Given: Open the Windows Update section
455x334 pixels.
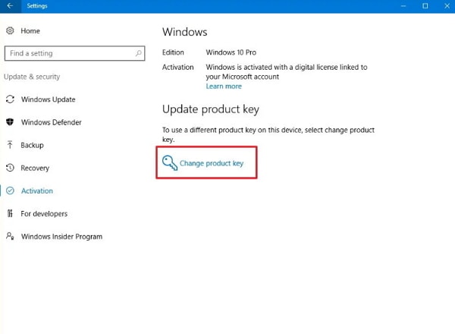Looking at the screenshot, I should tap(48, 99).
